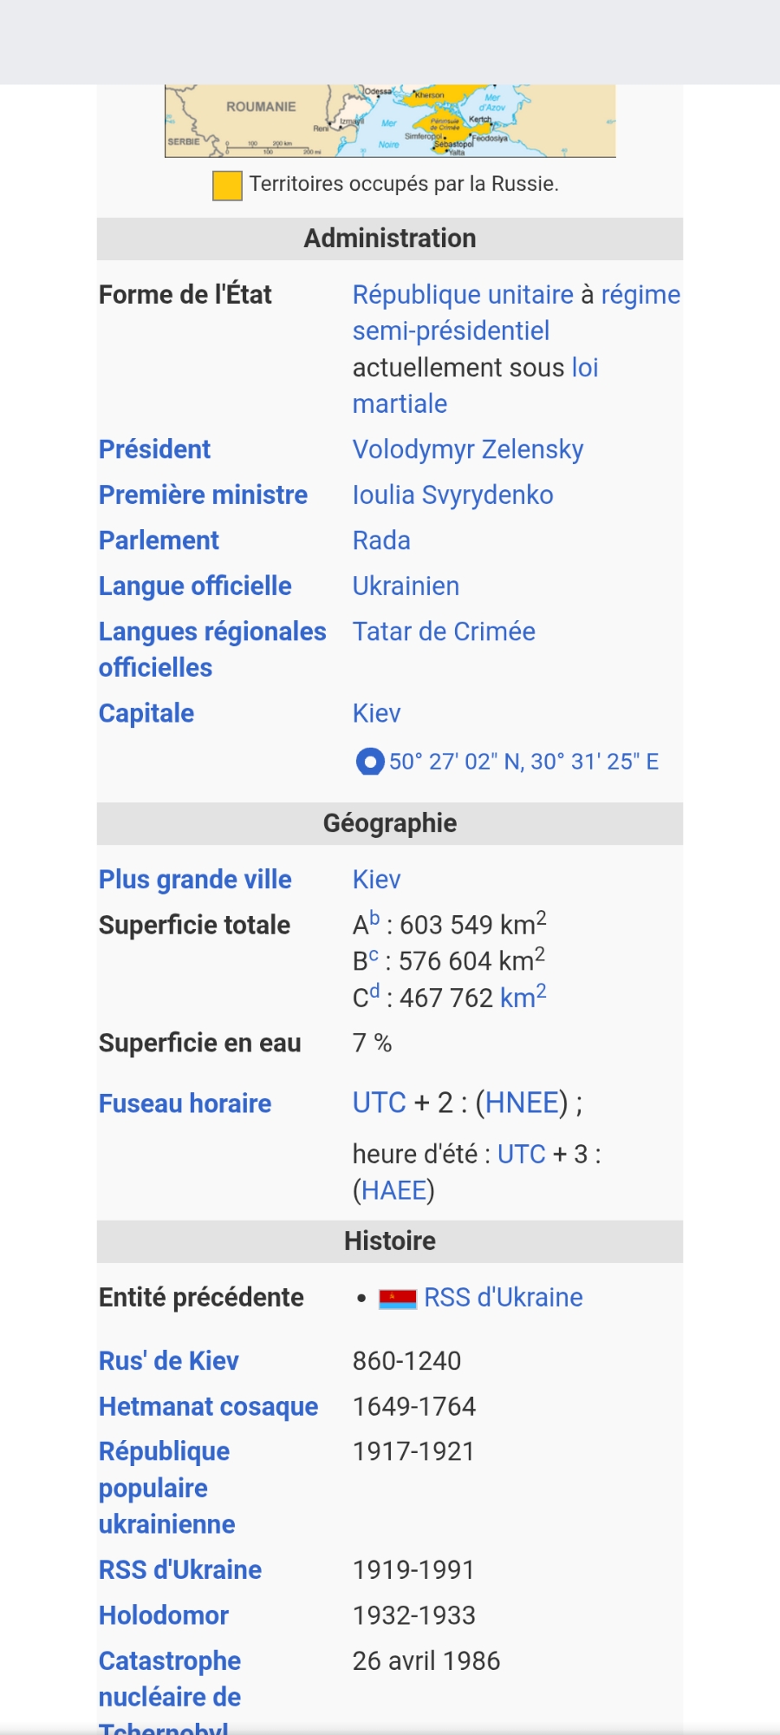Click the Hetmanat cosaque link
Screen dimensions: 780x1735
click(x=208, y=1406)
